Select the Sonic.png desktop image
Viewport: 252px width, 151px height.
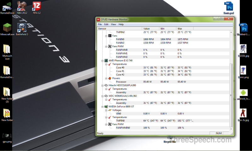(243, 72)
